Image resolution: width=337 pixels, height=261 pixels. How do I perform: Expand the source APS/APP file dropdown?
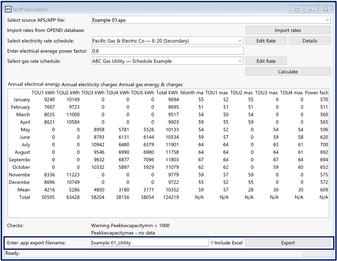tap(327, 20)
